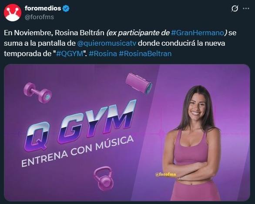Open the #RosinaBeltran hashtag
Image resolution: width=255 pixels, height=204 pixels.
pyautogui.click(x=145, y=54)
